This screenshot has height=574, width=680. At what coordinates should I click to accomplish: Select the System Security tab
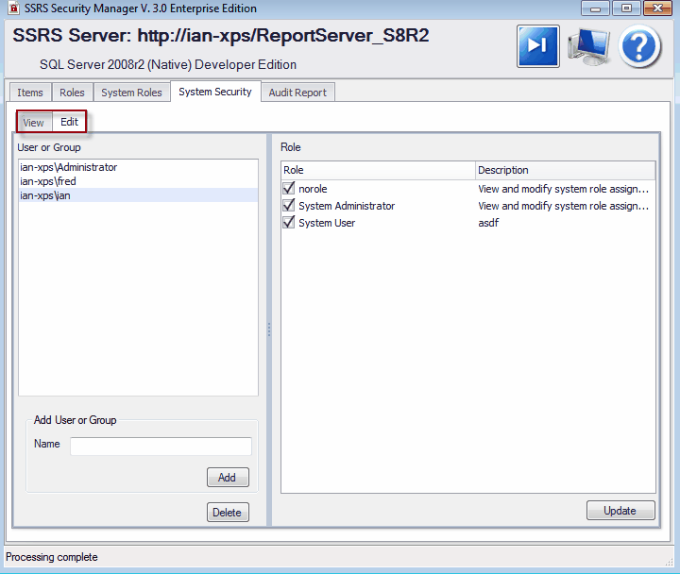[215, 92]
